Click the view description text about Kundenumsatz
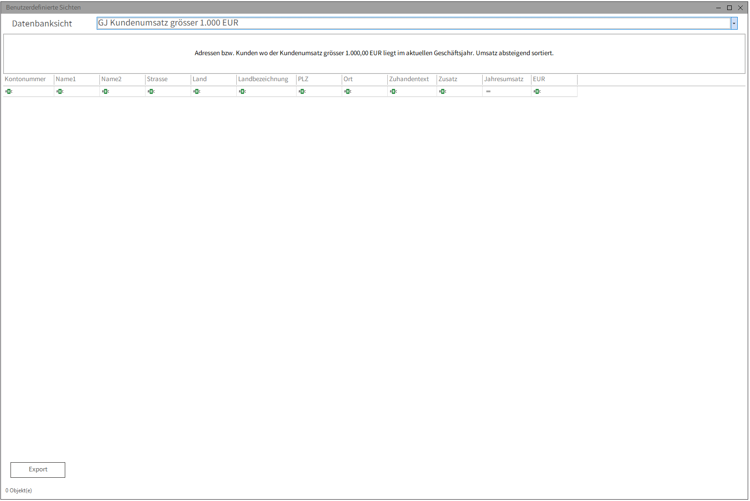750x501 pixels. [x=374, y=53]
